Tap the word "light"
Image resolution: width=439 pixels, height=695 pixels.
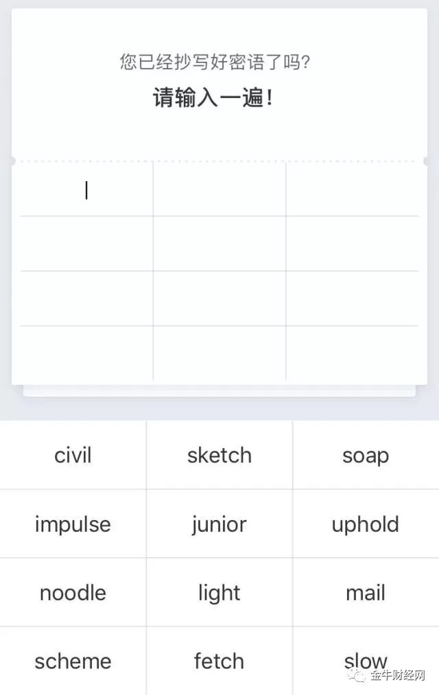coord(219,593)
